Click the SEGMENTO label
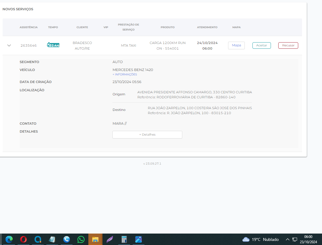The image size is (322, 245). click(x=29, y=62)
